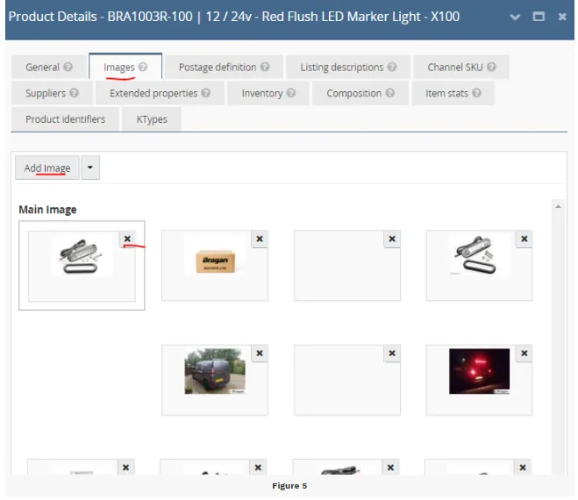
Task: Click help icon beside Suppliers
Action: tap(74, 93)
